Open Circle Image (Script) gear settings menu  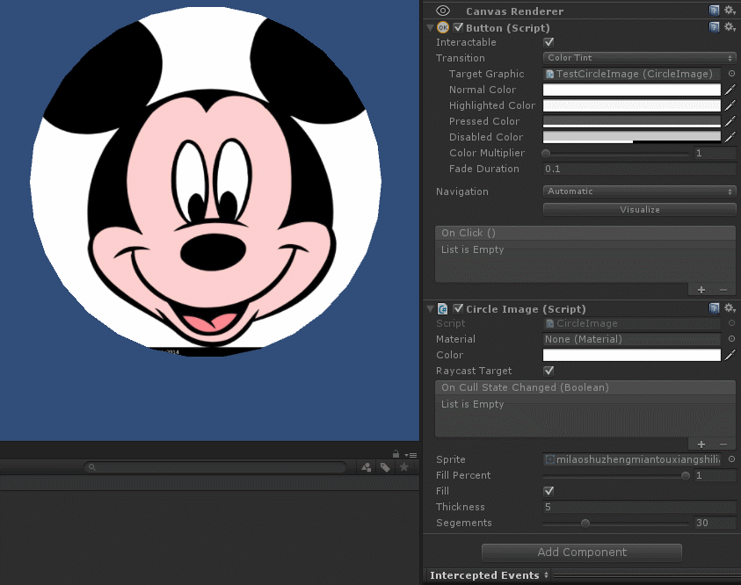730,308
